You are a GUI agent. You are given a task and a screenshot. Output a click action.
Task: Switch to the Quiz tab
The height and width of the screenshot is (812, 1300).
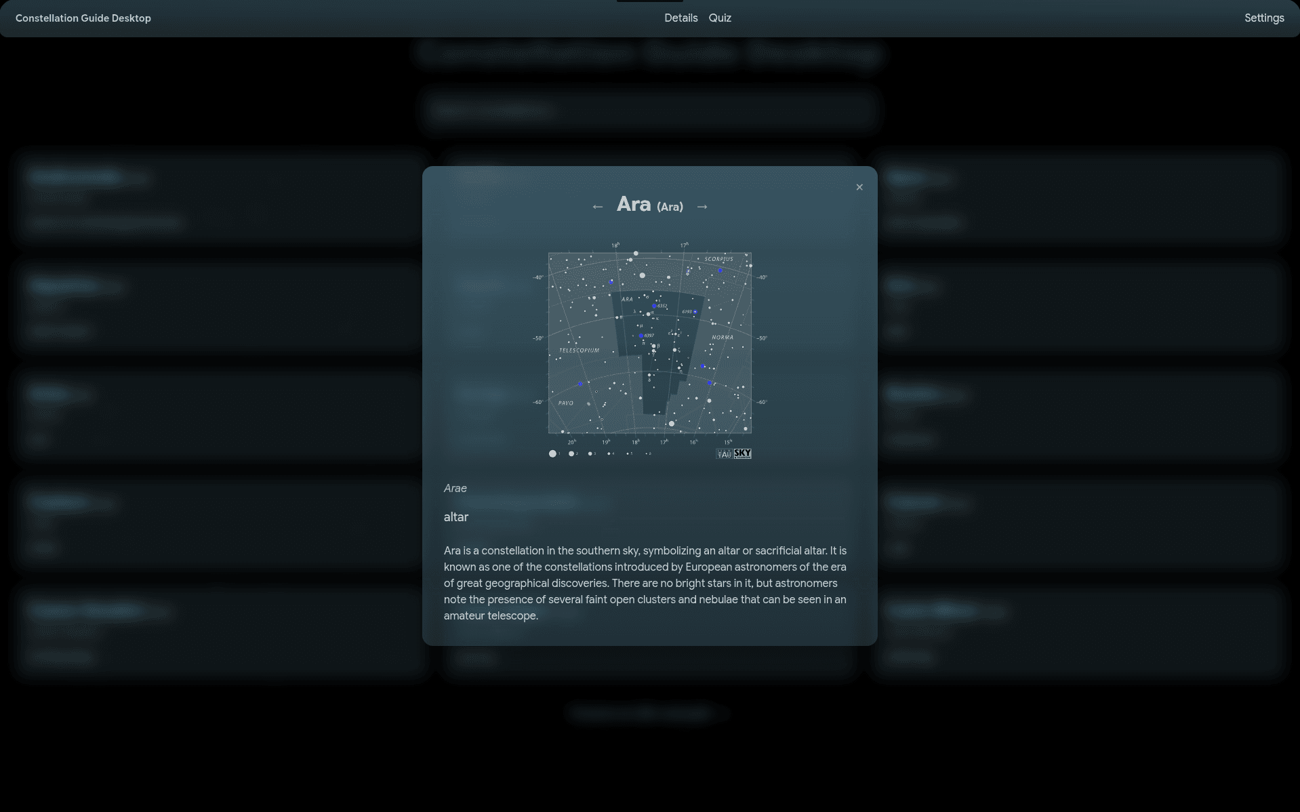point(720,18)
